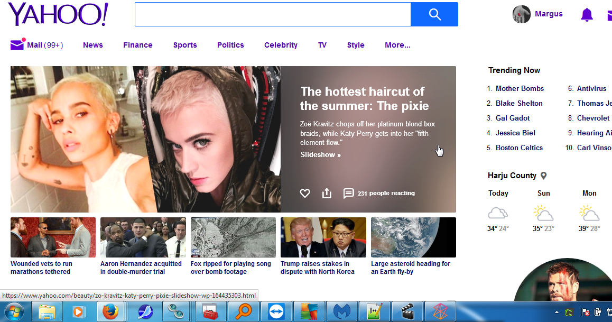
Task: Open the featured pixie haircut photo
Action: (145, 140)
